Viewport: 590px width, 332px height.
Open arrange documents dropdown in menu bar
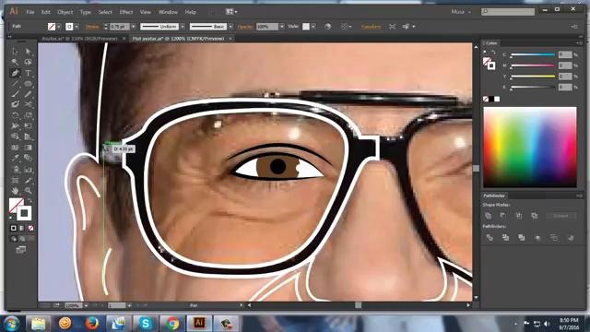pos(231,12)
